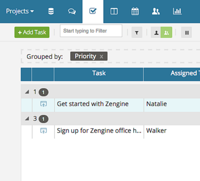This screenshot has width=200, height=181.
Task: Focus the Start typing to Filter field
Action: coord(91,31)
